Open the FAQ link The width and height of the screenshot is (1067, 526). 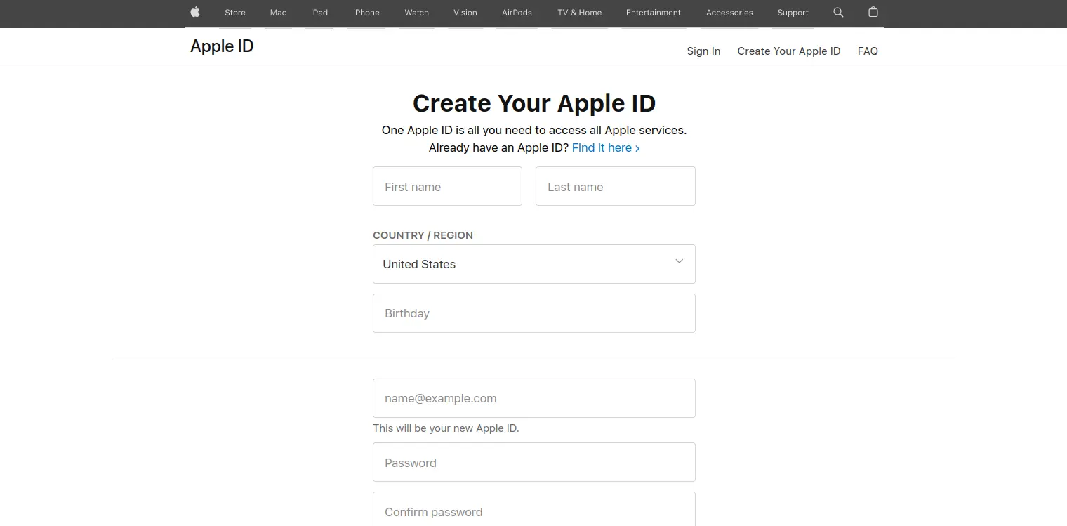868,51
